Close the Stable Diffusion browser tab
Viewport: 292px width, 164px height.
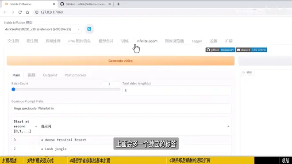[54, 4]
